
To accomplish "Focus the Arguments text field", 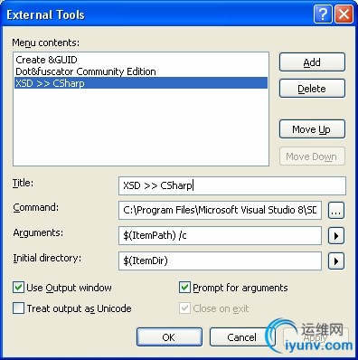I will [220, 235].
